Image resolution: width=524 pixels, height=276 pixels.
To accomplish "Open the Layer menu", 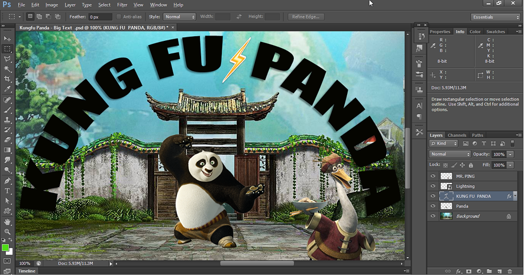I will pyautogui.click(x=70, y=5).
